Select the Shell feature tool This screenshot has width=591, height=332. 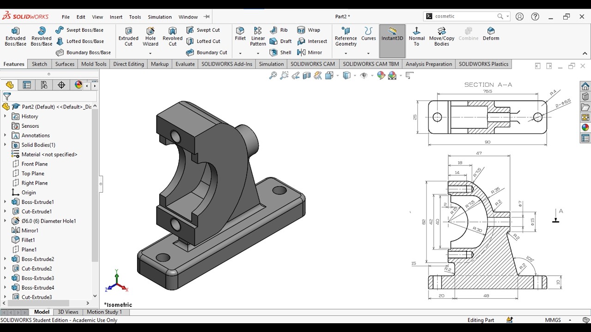[x=280, y=53]
